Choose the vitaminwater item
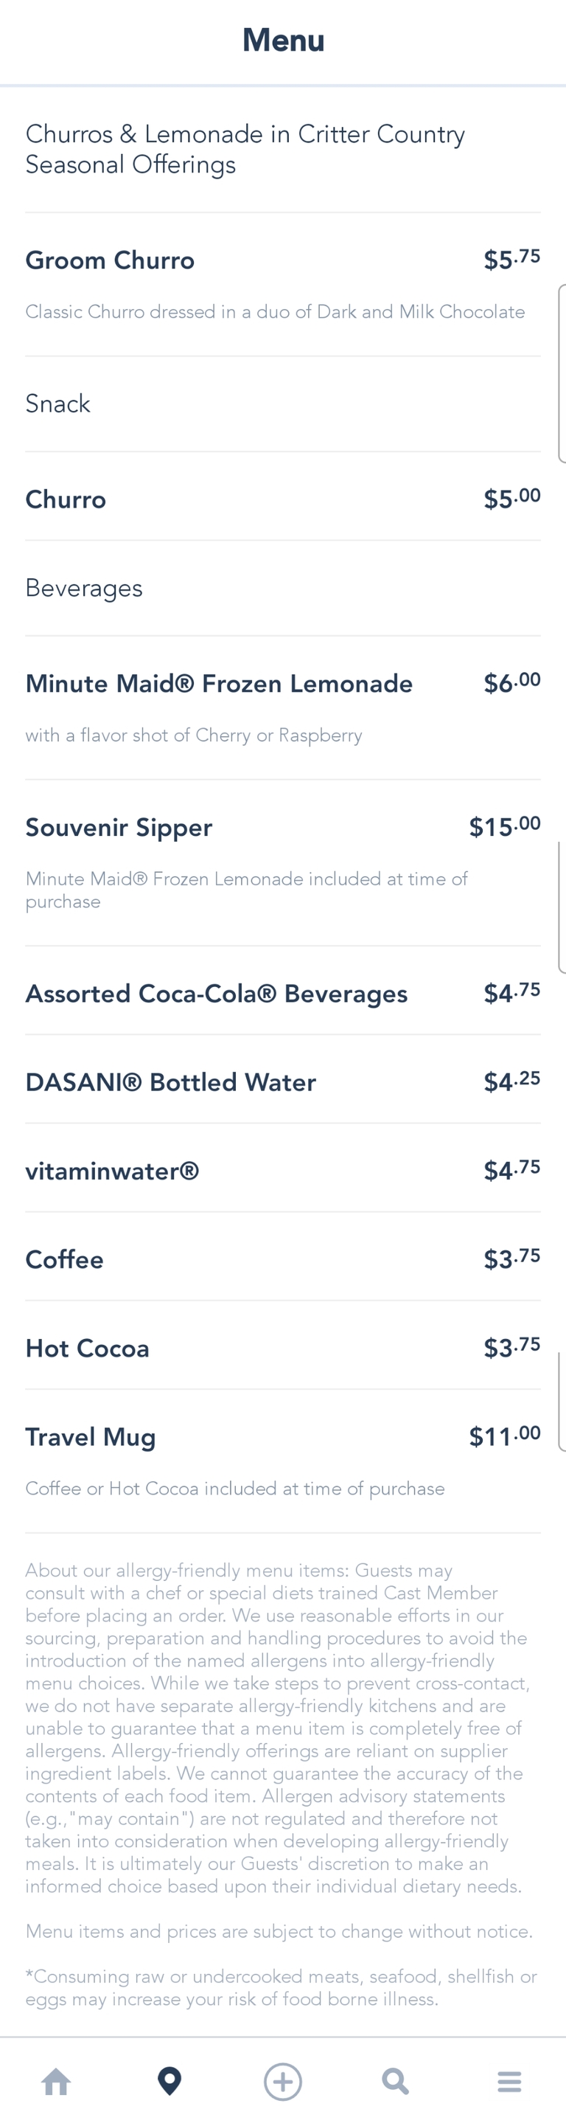The height and width of the screenshot is (2126, 566). [x=112, y=1171]
